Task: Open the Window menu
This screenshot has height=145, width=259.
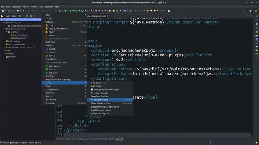Action: pyautogui.click(x=49, y=7)
